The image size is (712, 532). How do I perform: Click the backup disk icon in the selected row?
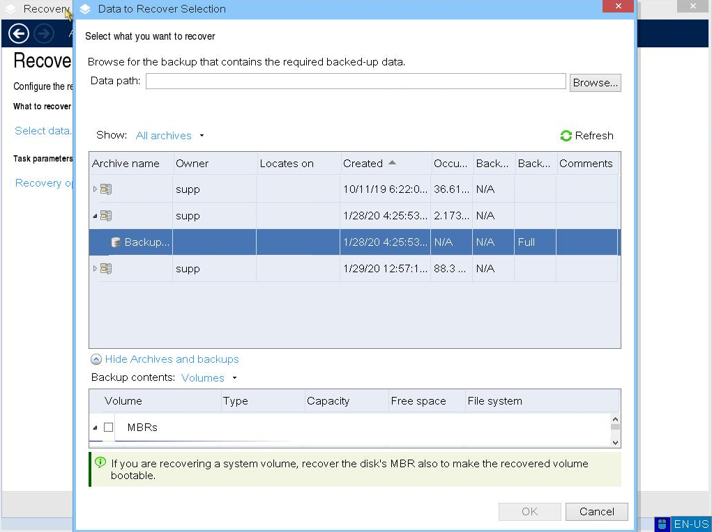(x=116, y=242)
